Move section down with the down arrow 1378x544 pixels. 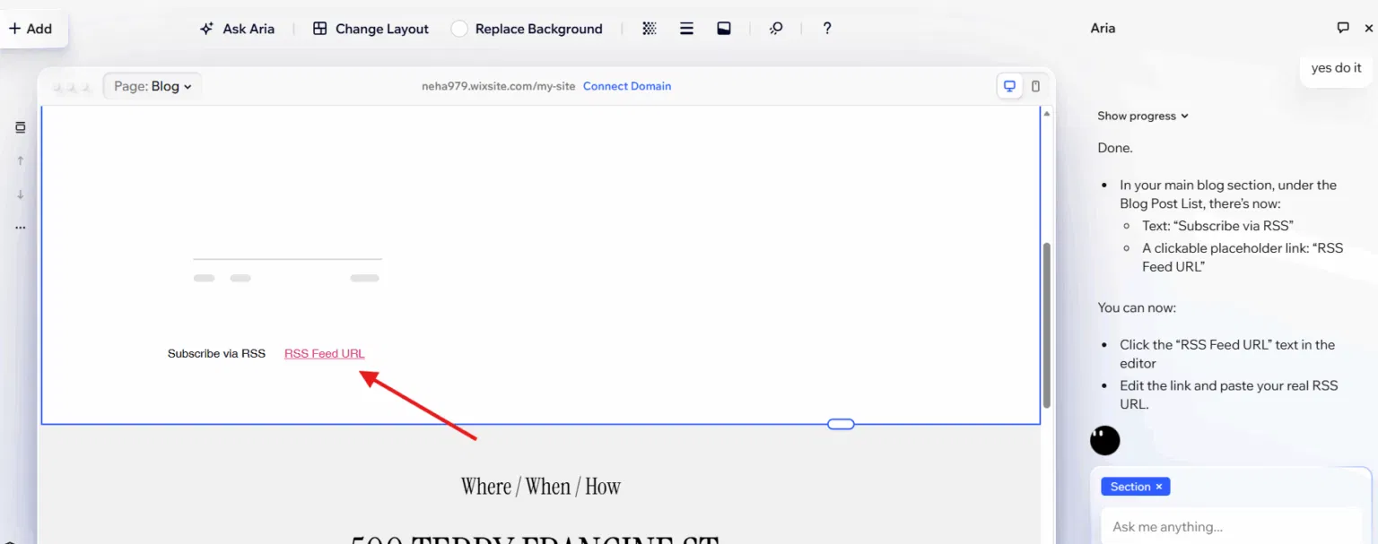(20, 194)
